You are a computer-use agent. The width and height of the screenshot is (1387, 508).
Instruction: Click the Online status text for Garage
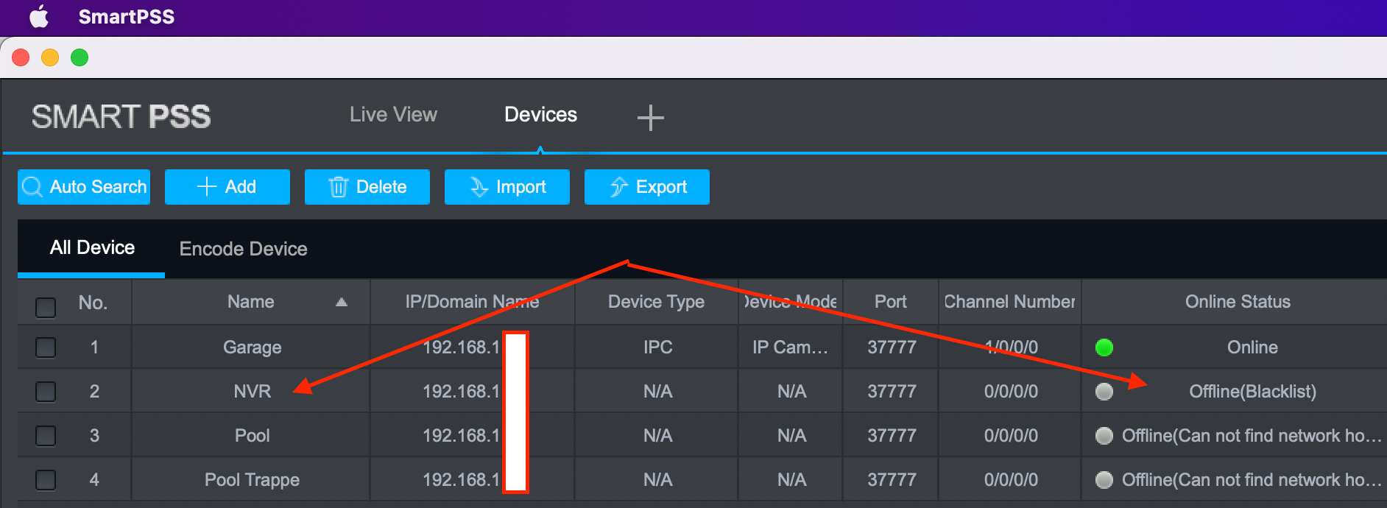(x=1252, y=347)
